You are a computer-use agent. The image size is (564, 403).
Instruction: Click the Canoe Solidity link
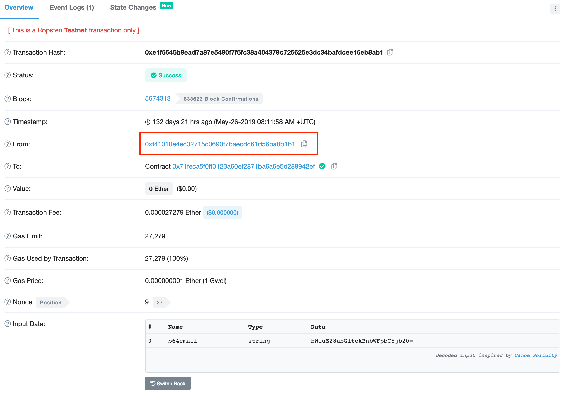tap(536, 355)
